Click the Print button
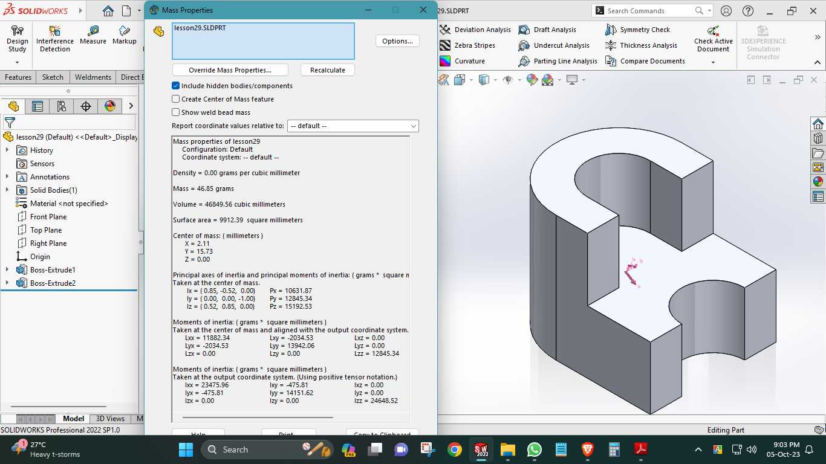The image size is (826, 464). (x=288, y=433)
